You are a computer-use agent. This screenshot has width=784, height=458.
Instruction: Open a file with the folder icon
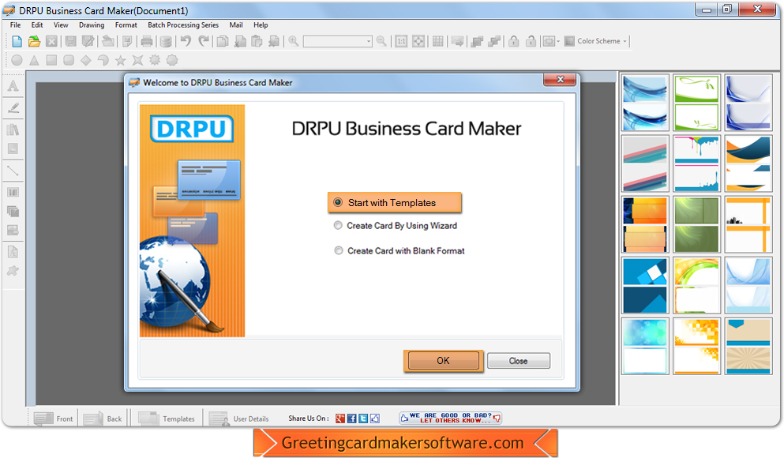click(x=34, y=41)
